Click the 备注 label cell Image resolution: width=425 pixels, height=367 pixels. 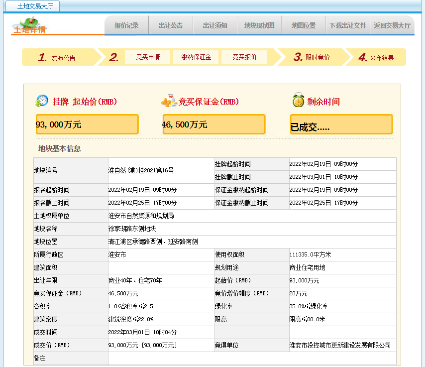pos(71,359)
